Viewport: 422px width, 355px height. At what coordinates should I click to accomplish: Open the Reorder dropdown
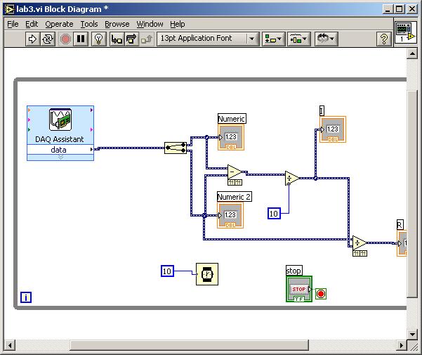coord(326,39)
